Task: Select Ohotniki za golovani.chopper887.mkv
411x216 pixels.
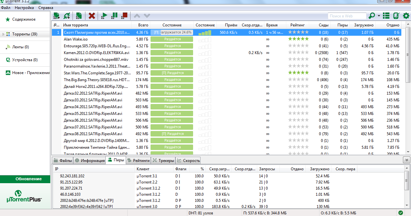Action: (x=226, y=59)
